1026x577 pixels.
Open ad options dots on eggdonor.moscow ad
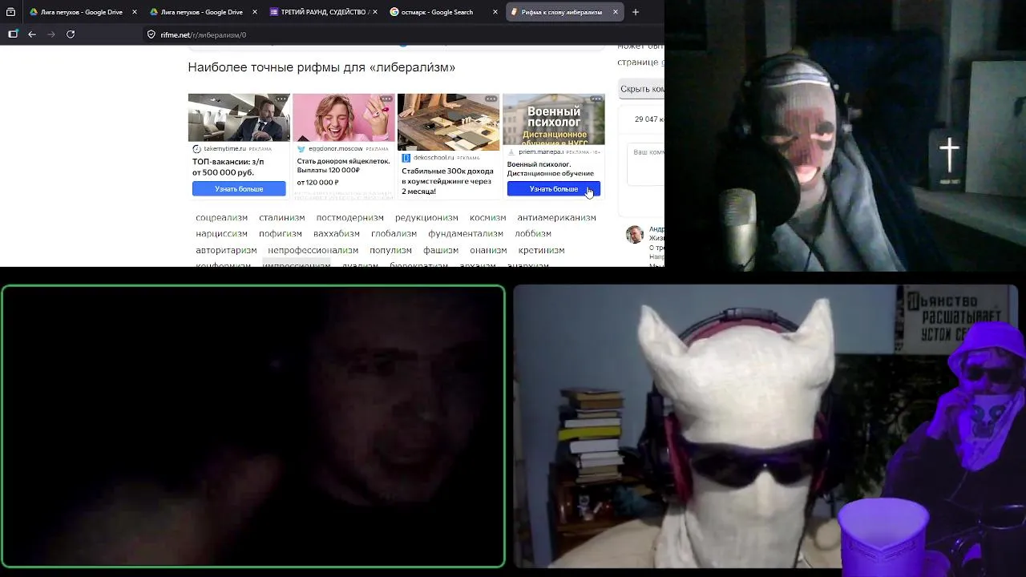[386, 99]
